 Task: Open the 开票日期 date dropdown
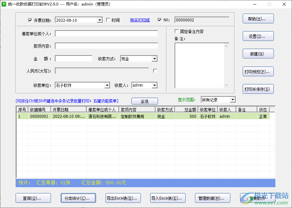click(x=99, y=20)
